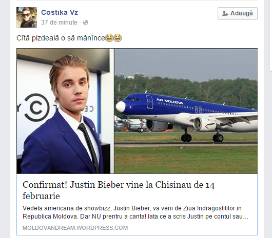Click the article description starting 'Vedeta americana'

135,212
